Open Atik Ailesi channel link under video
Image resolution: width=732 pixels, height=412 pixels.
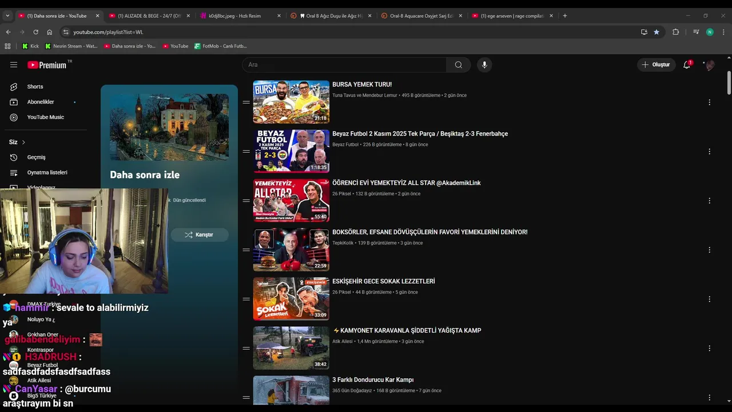tap(343, 342)
